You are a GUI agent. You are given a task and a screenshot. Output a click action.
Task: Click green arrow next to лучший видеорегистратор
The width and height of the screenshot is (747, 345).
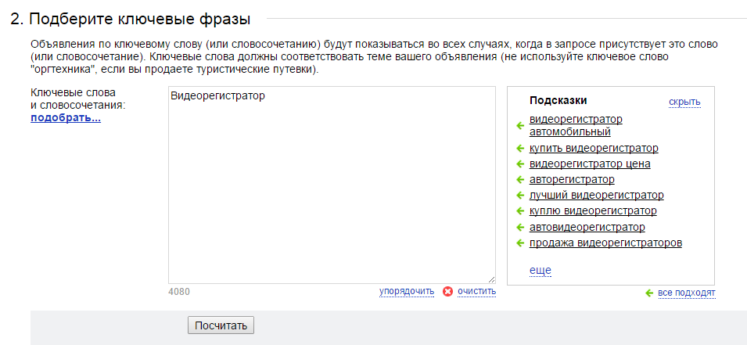coord(520,196)
